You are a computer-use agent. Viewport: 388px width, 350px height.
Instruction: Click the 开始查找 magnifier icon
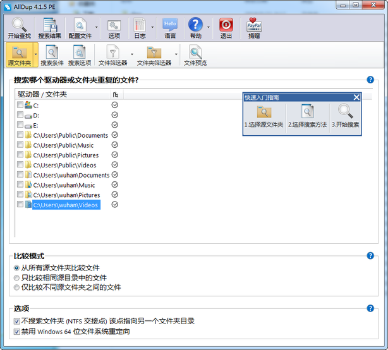(x=20, y=25)
